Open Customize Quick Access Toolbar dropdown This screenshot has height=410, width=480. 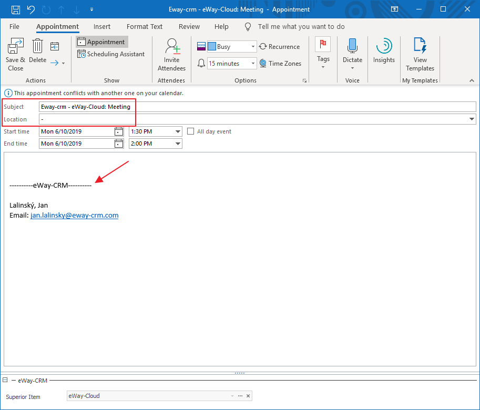tap(91, 9)
